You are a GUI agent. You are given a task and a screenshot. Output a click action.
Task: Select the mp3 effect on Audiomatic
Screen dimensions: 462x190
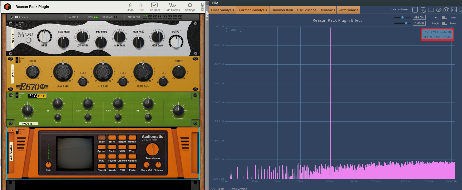click(x=102, y=157)
